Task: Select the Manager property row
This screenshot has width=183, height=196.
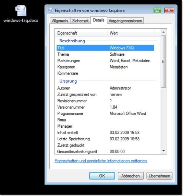Action: 105,126
